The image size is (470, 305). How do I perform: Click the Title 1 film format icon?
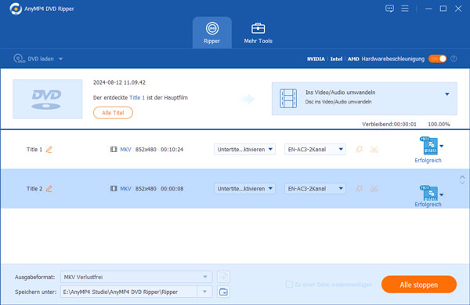tap(114, 149)
